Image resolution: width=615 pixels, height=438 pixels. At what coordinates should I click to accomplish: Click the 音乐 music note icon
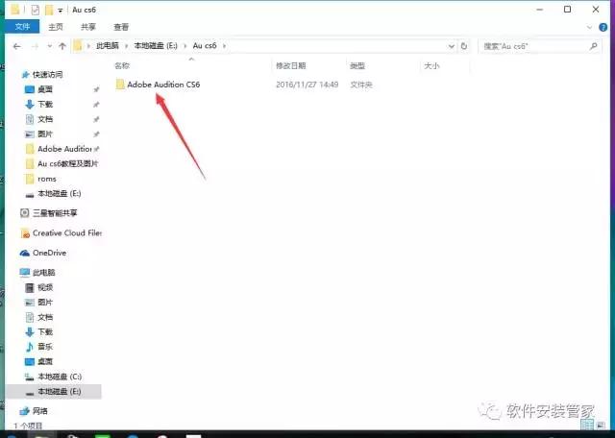click(30, 347)
